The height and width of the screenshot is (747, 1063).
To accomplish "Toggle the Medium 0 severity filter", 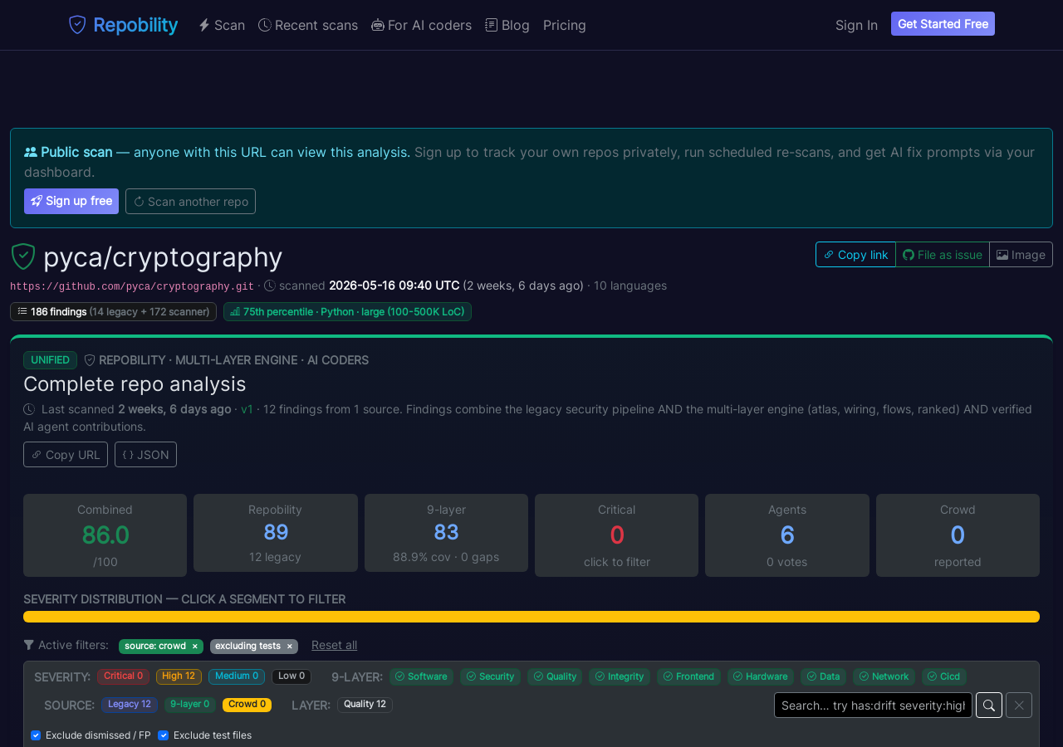I will [x=237, y=676].
